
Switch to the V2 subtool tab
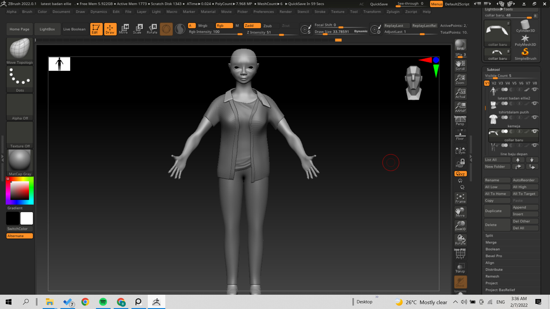click(x=494, y=83)
